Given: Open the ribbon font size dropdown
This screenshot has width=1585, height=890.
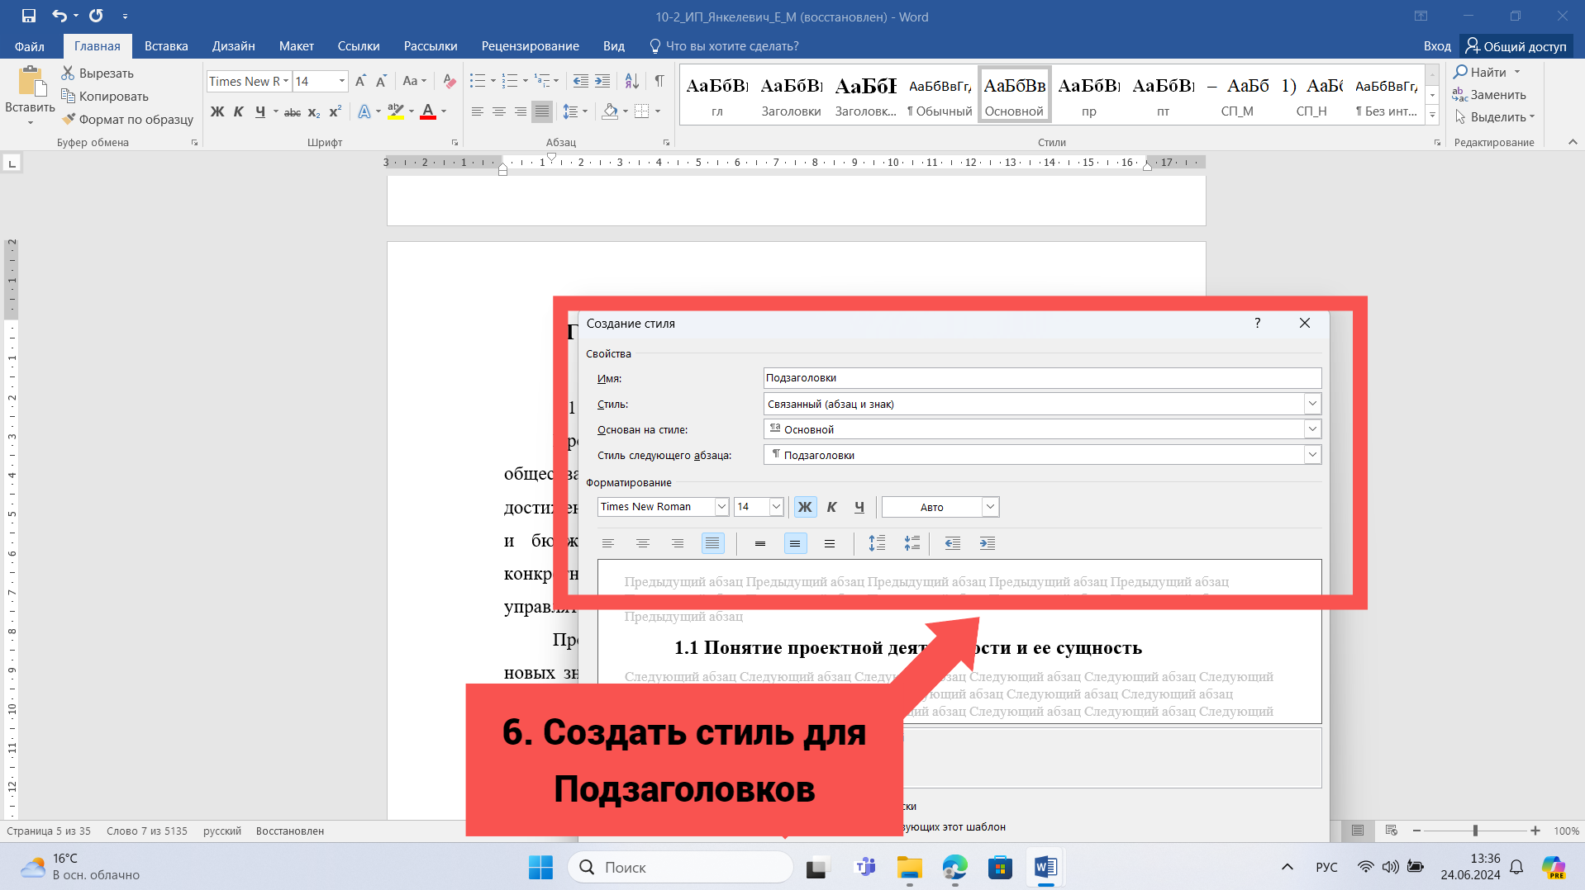Looking at the screenshot, I should 342,81.
